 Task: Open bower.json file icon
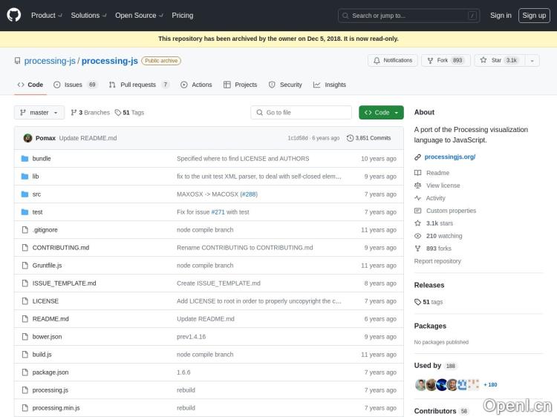coord(25,336)
